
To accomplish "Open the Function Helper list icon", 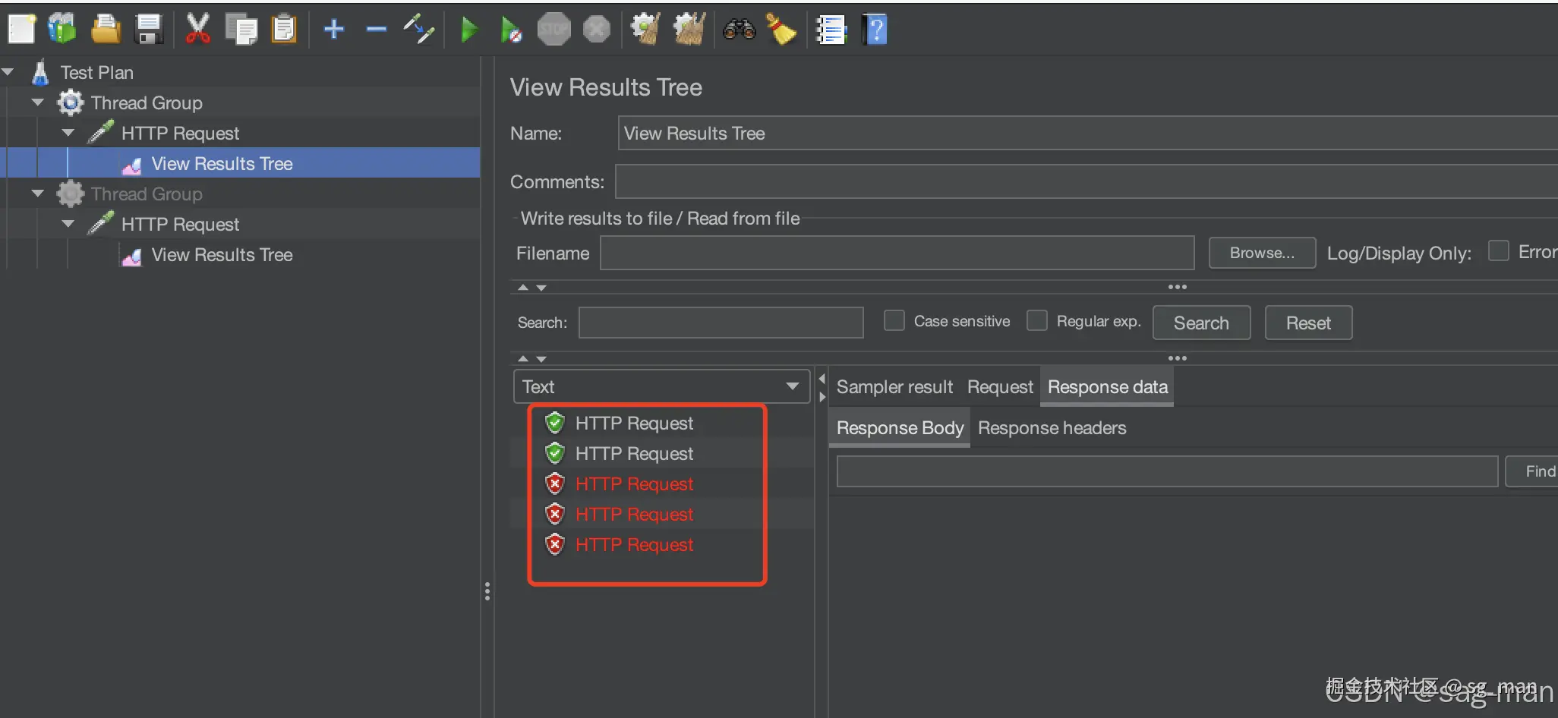I will (831, 30).
